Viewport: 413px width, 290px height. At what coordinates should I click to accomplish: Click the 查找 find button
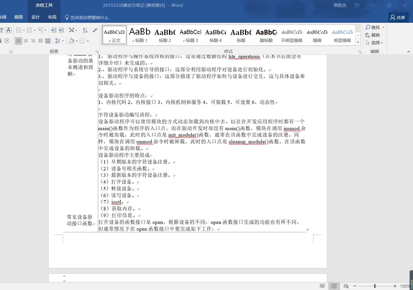pyautogui.click(x=373, y=28)
